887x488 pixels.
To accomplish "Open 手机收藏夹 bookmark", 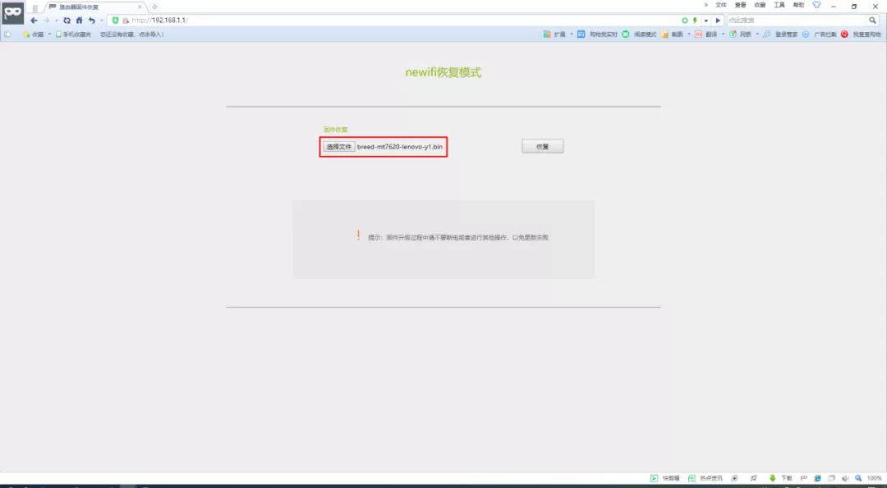I will (x=73, y=34).
